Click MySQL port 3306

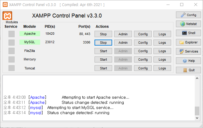pyautogui.click(x=87, y=42)
